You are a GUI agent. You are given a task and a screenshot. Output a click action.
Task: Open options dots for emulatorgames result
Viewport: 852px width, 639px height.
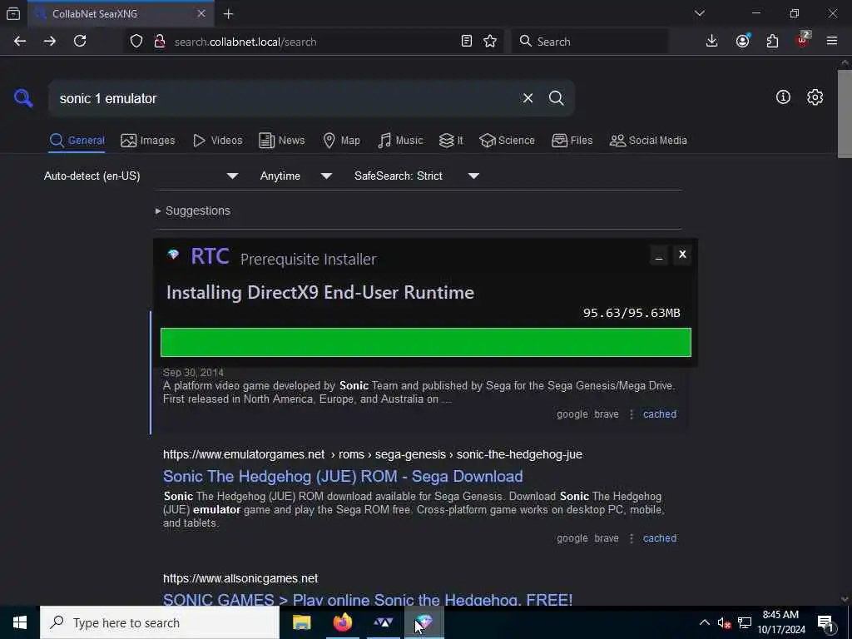(632, 538)
